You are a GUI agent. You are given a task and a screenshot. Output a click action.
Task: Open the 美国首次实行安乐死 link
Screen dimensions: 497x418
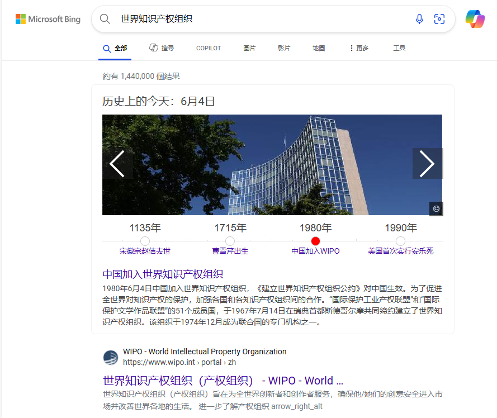click(401, 251)
